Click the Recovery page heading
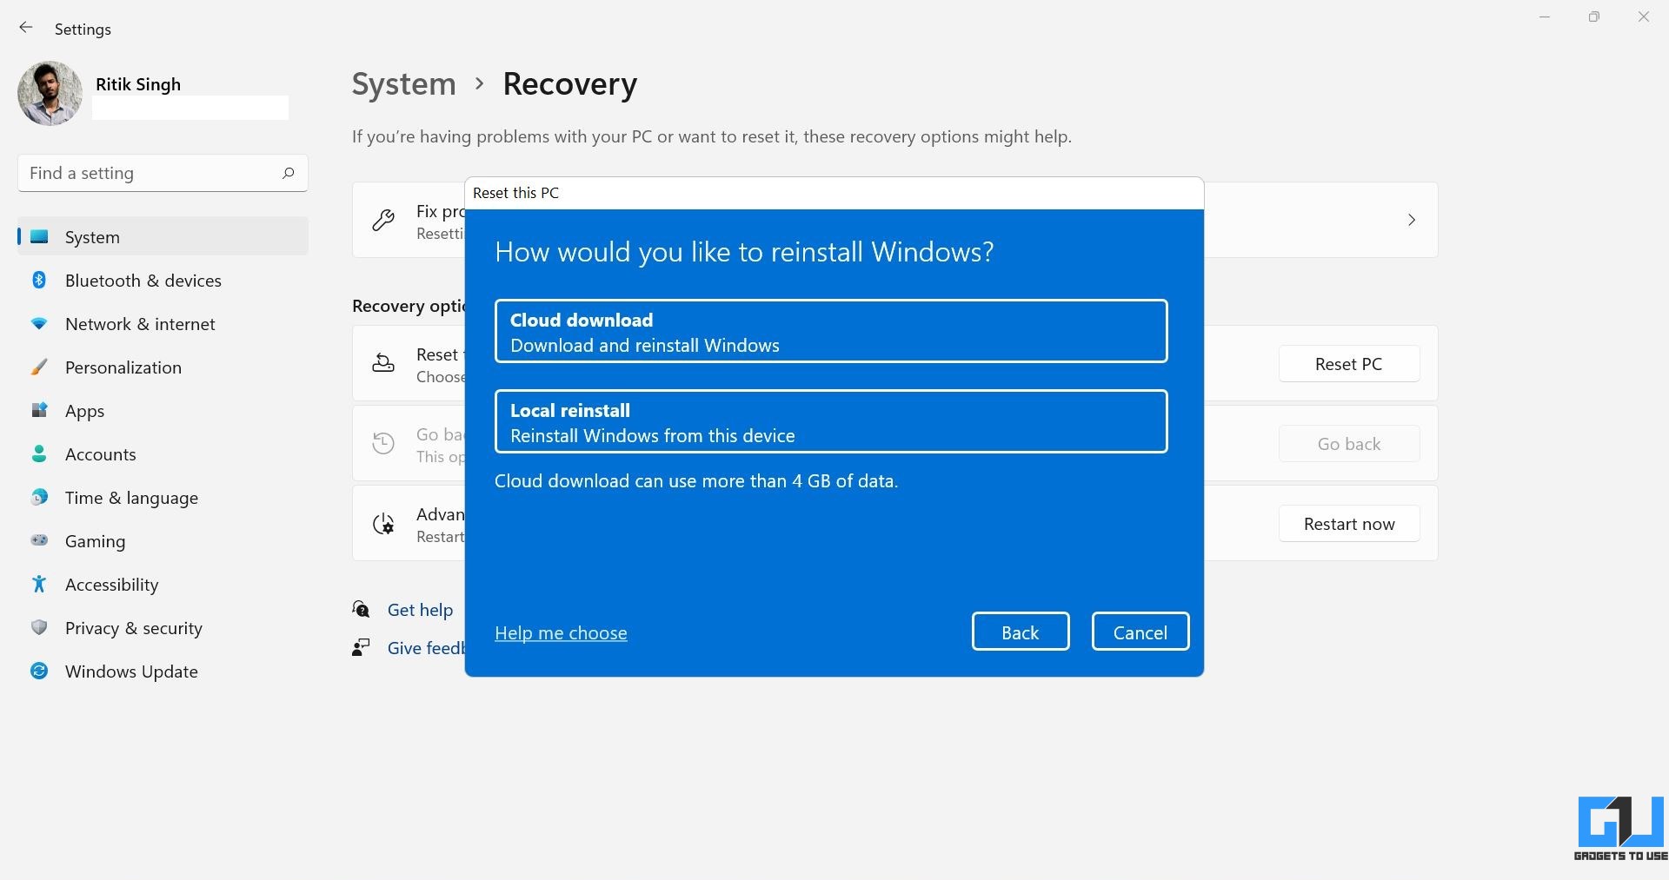The height and width of the screenshot is (880, 1669). click(x=570, y=84)
